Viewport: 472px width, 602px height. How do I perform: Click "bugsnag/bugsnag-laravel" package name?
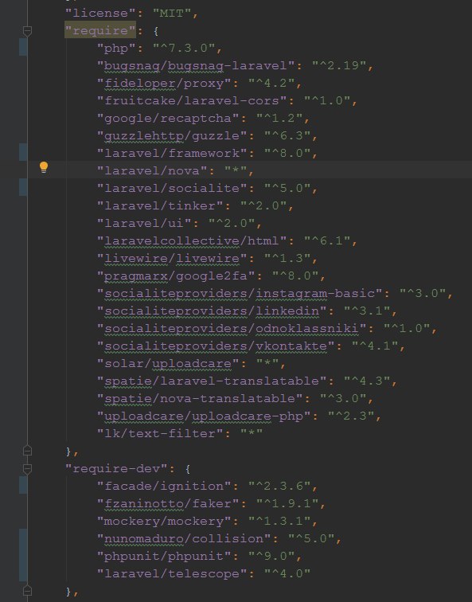pos(196,65)
